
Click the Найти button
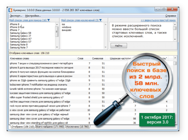coord(119,46)
